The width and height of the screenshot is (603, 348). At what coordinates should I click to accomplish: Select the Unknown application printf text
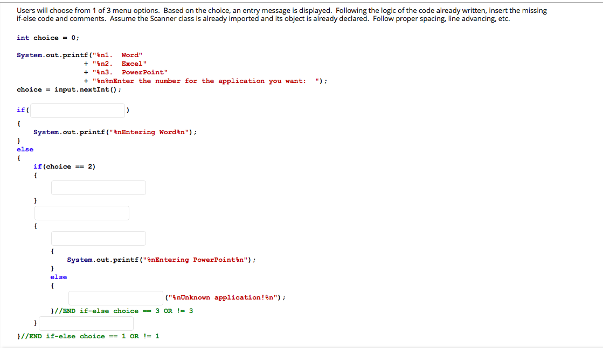click(x=224, y=297)
